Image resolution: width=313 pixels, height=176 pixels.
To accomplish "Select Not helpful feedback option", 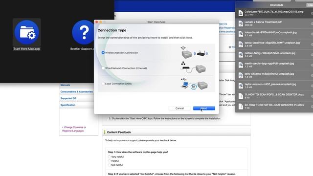I will 109,165.
